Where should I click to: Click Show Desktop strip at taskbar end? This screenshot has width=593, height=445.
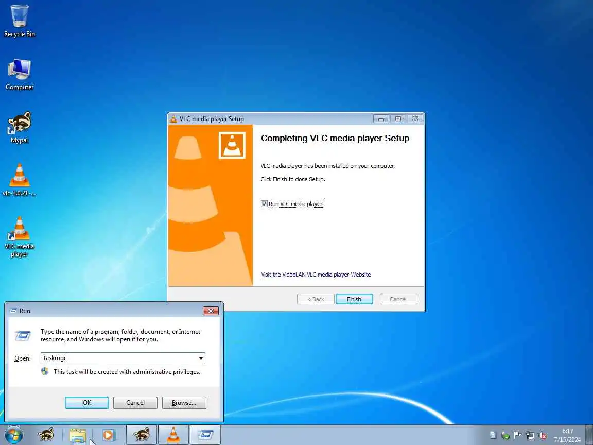click(x=589, y=435)
